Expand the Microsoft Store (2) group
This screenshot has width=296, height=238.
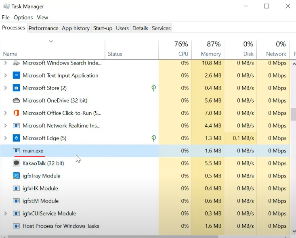pos(6,88)
